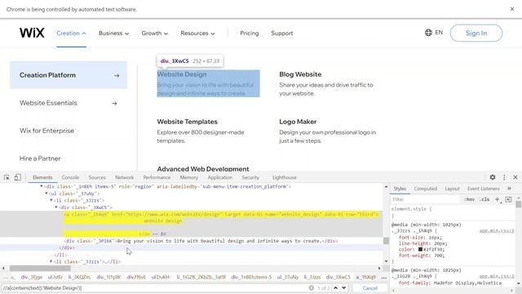This screenshot has width=522, height=294.
Task: Toggle the .cls class editor button
Action: tap(484, 199)
